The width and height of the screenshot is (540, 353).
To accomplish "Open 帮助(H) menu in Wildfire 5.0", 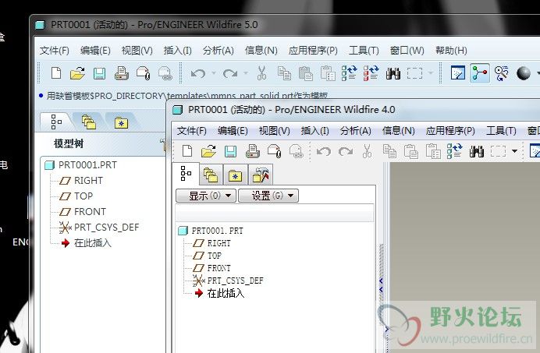I will tap(451, 51).
